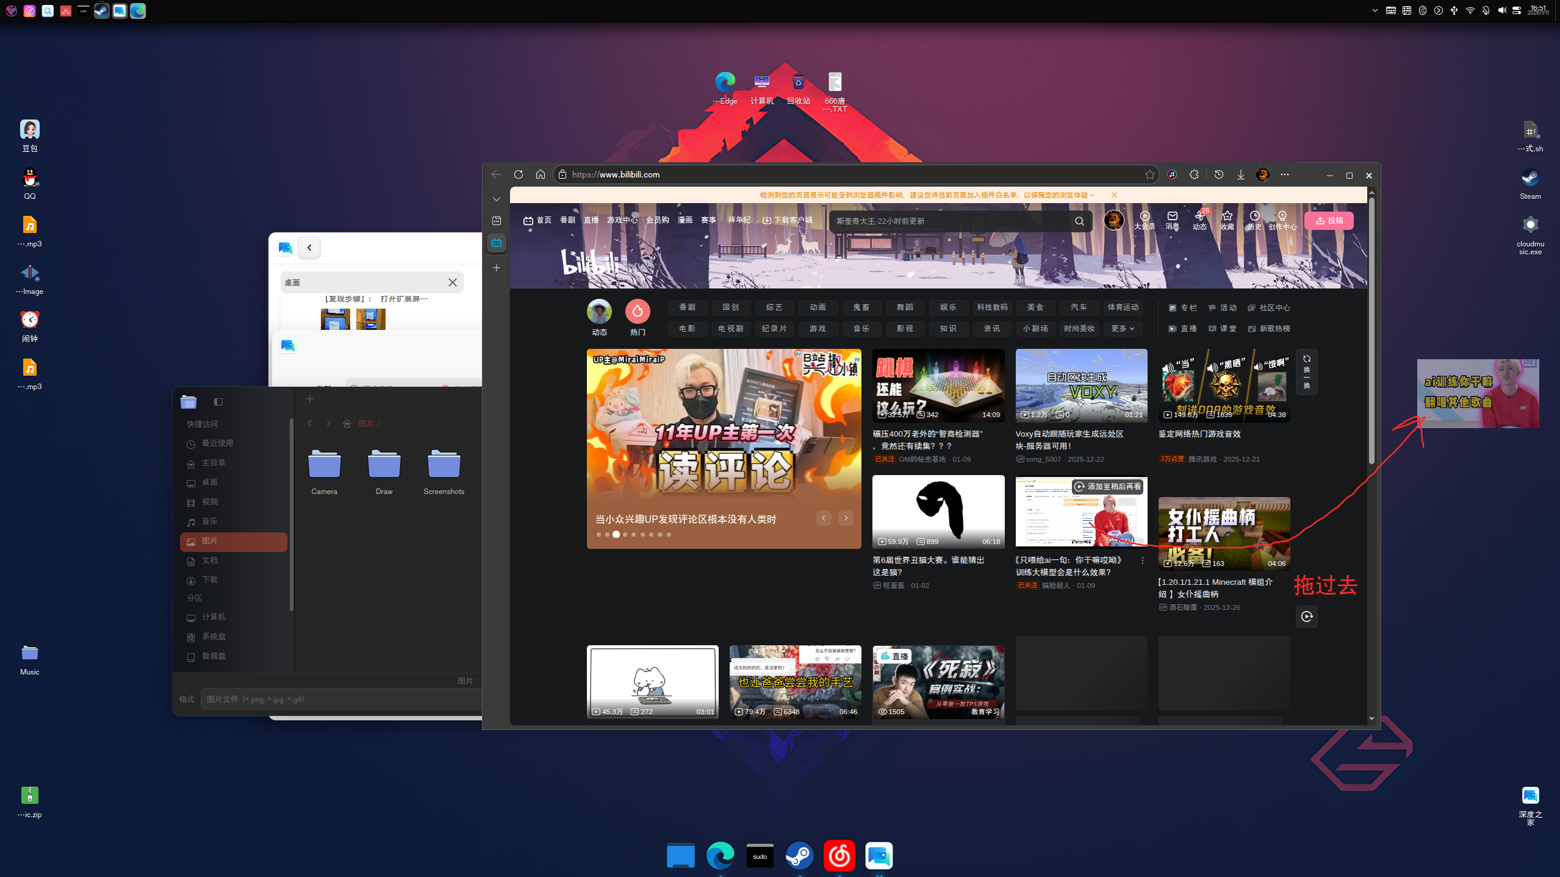Click the 热门 flame icon

coord(638,311)
